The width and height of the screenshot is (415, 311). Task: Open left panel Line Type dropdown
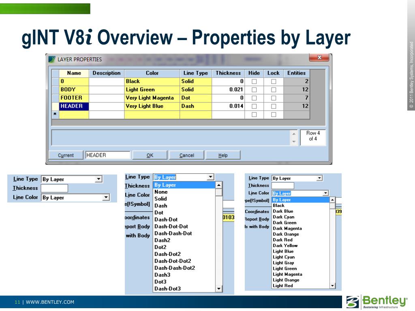click(x=98, y=179)
